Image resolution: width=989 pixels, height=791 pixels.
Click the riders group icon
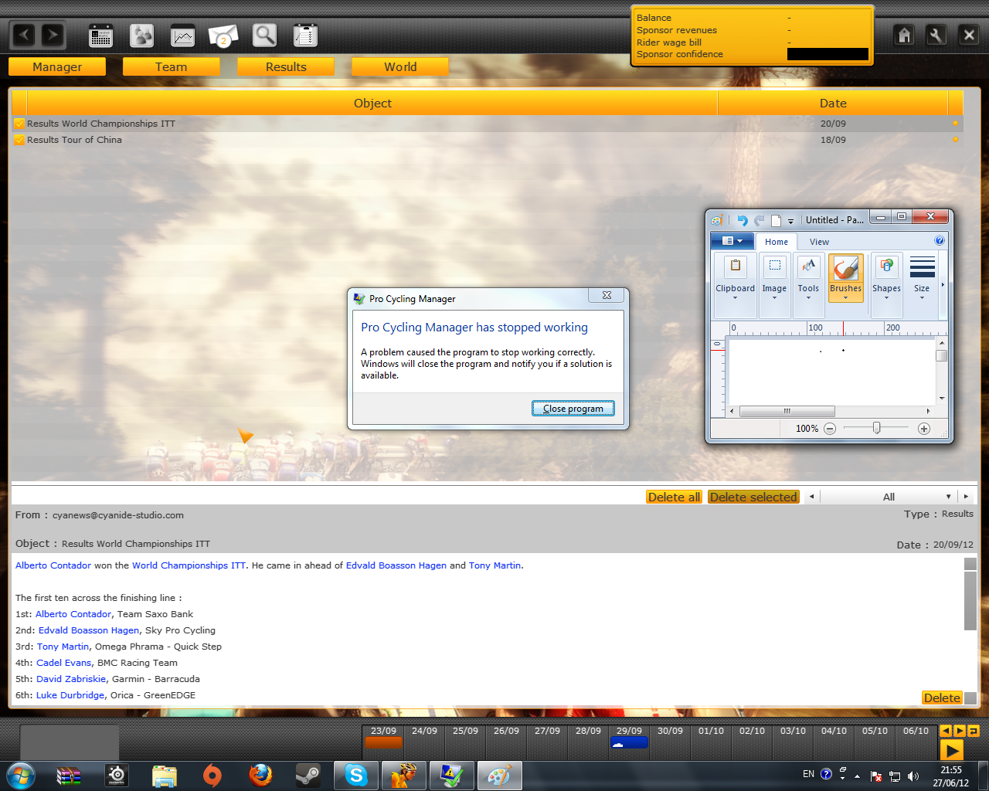(x=141, y=36)
